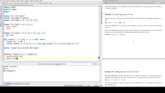Screen dimensions: 165x93
Task: Click the New file toolbar icon
Action: (x=1, y=3)
